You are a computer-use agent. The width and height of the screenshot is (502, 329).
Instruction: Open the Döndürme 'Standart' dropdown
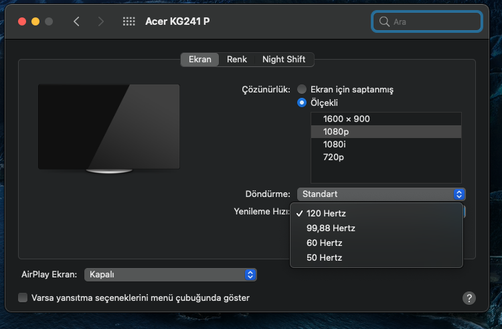(381, 194)
